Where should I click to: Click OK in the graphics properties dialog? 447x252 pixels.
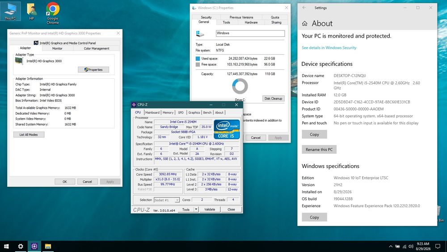point(65,182)
